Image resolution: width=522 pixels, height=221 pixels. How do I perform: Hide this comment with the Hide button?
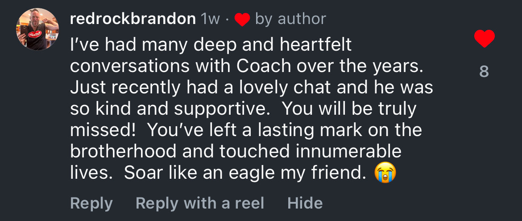pyautogui.click(x=305, y=203)
